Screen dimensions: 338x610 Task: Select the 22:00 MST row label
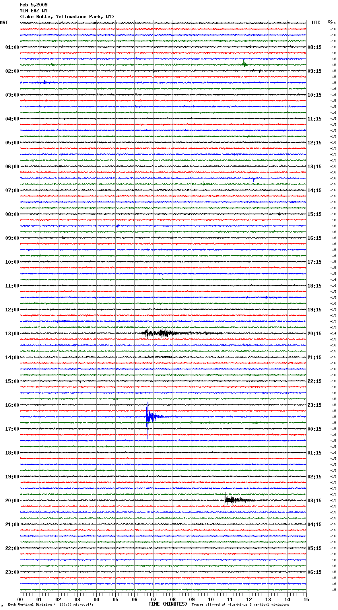tap(12, 548)
